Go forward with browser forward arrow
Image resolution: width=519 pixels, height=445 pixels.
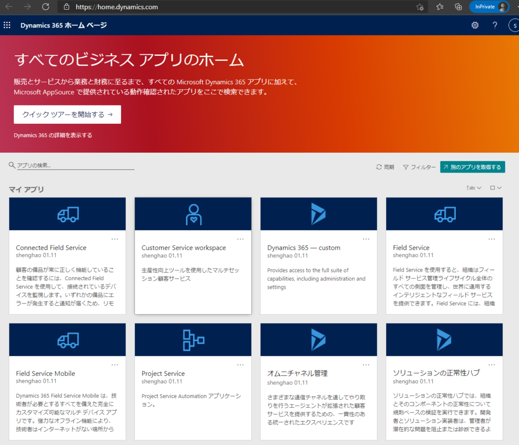click(27, 7)
